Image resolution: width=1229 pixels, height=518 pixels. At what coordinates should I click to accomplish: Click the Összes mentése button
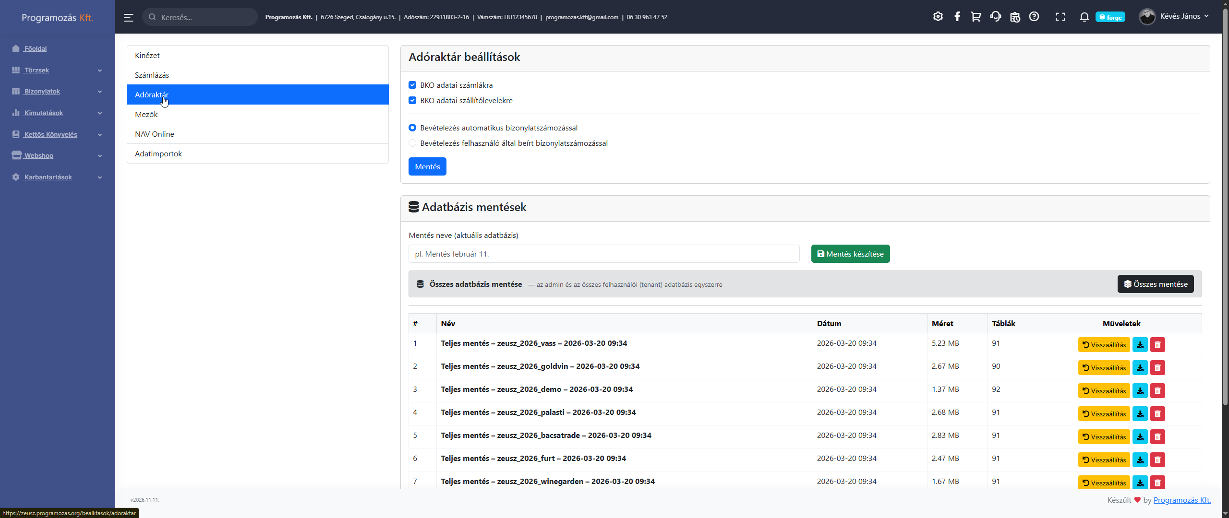pyautogui.click(x=1155, y=284)
